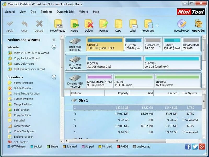Select the Merge toolbar icon

pos(74,24)
